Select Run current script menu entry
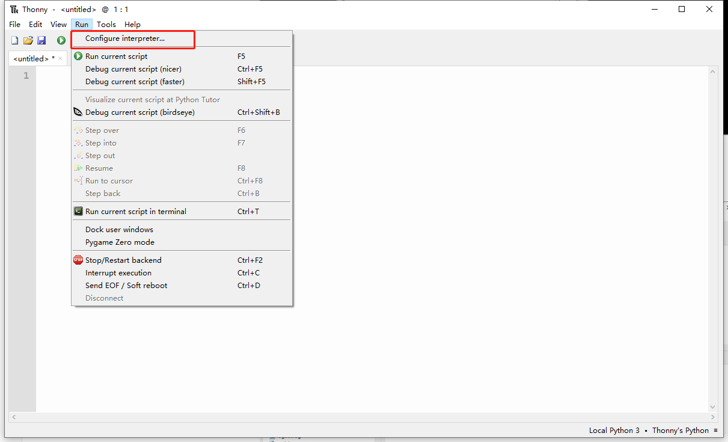 coord(182,57)
